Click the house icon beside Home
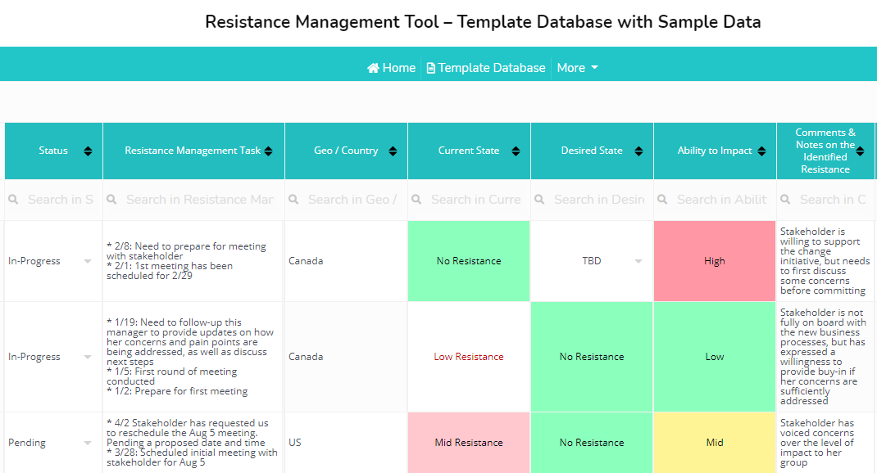Image resolution: width=877 pixels, height=473 pixels. point(374,68)
